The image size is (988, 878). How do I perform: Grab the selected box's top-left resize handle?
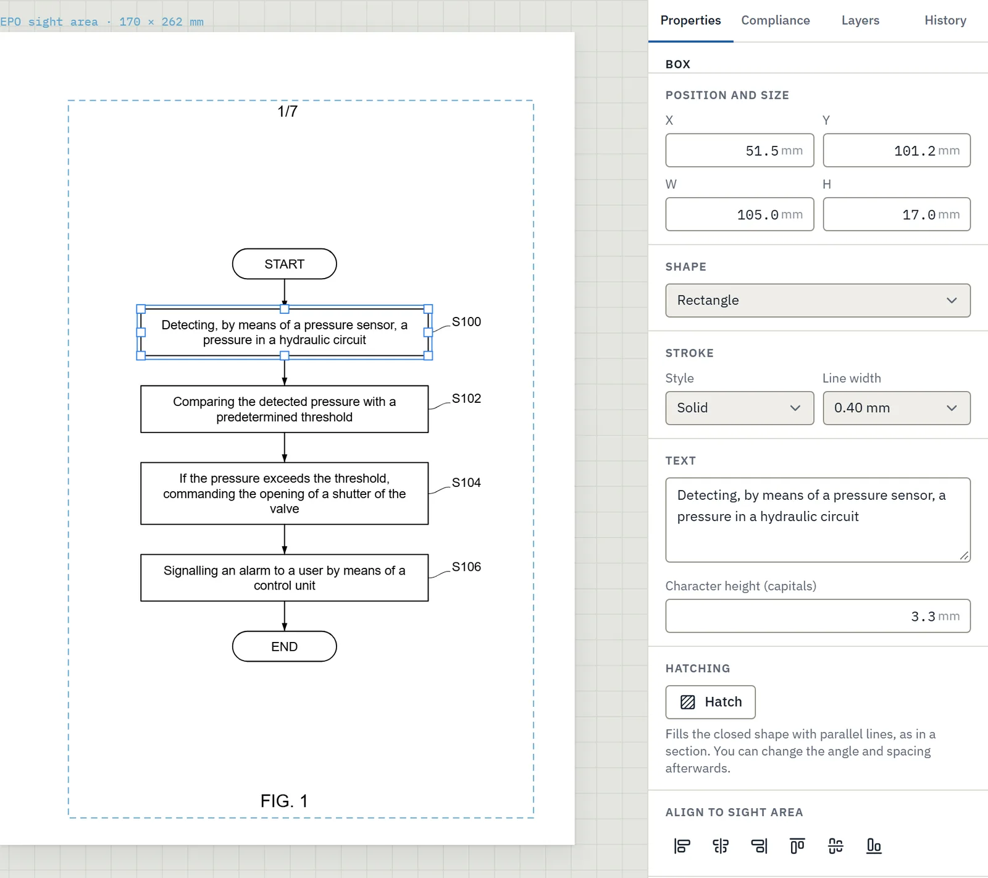click(141, 309)
